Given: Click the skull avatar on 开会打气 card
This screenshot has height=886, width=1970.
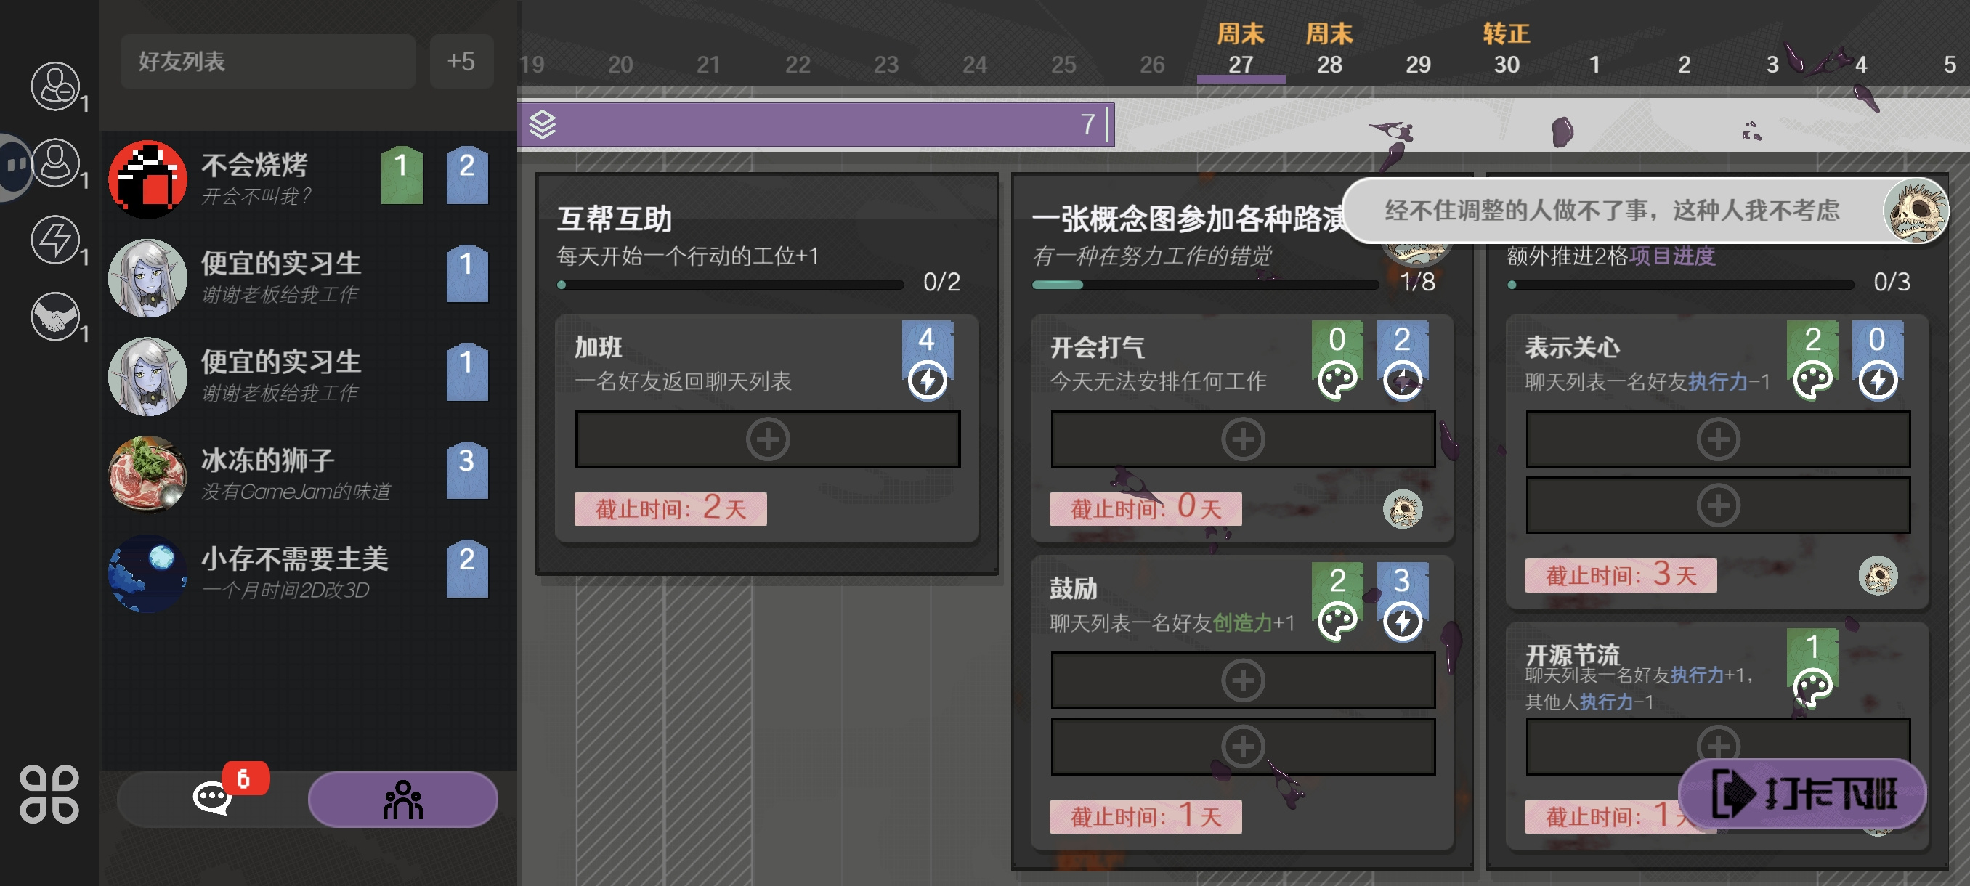Looking at the screenshot, I should (x=1403, y=509).
